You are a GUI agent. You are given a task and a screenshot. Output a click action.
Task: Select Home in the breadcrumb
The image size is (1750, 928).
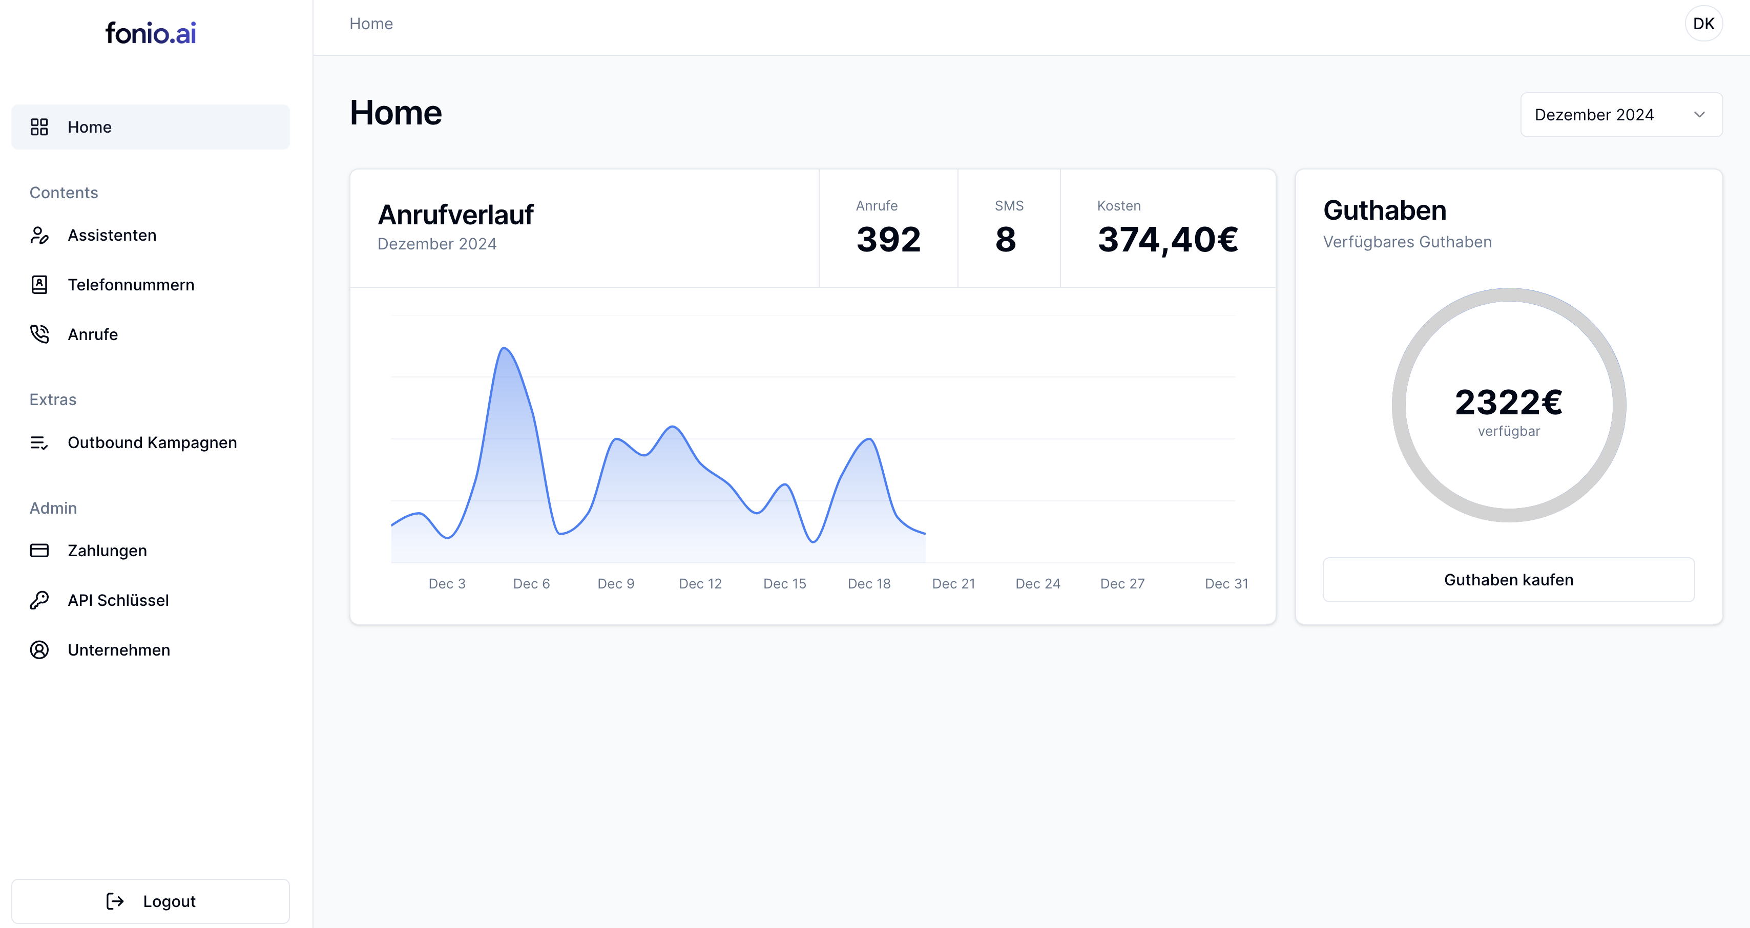371,23
